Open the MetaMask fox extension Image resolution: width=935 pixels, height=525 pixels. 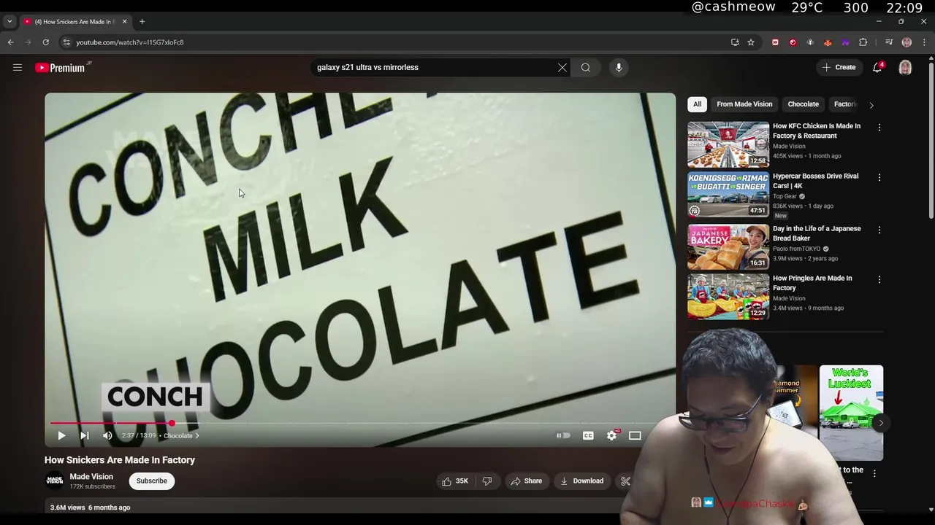[x=828, y=42]
